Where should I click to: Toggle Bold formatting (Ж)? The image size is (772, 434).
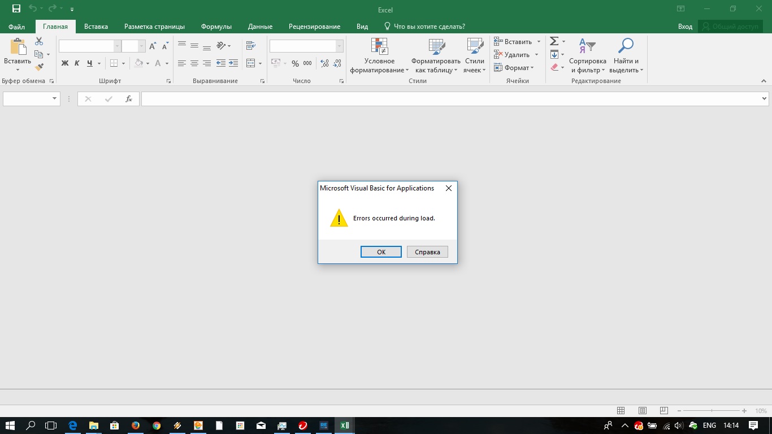click(65, 63)
